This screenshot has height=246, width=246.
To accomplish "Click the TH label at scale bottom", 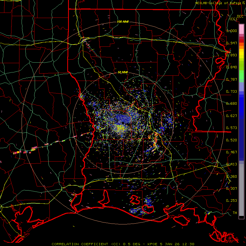I will coord(235,213).
